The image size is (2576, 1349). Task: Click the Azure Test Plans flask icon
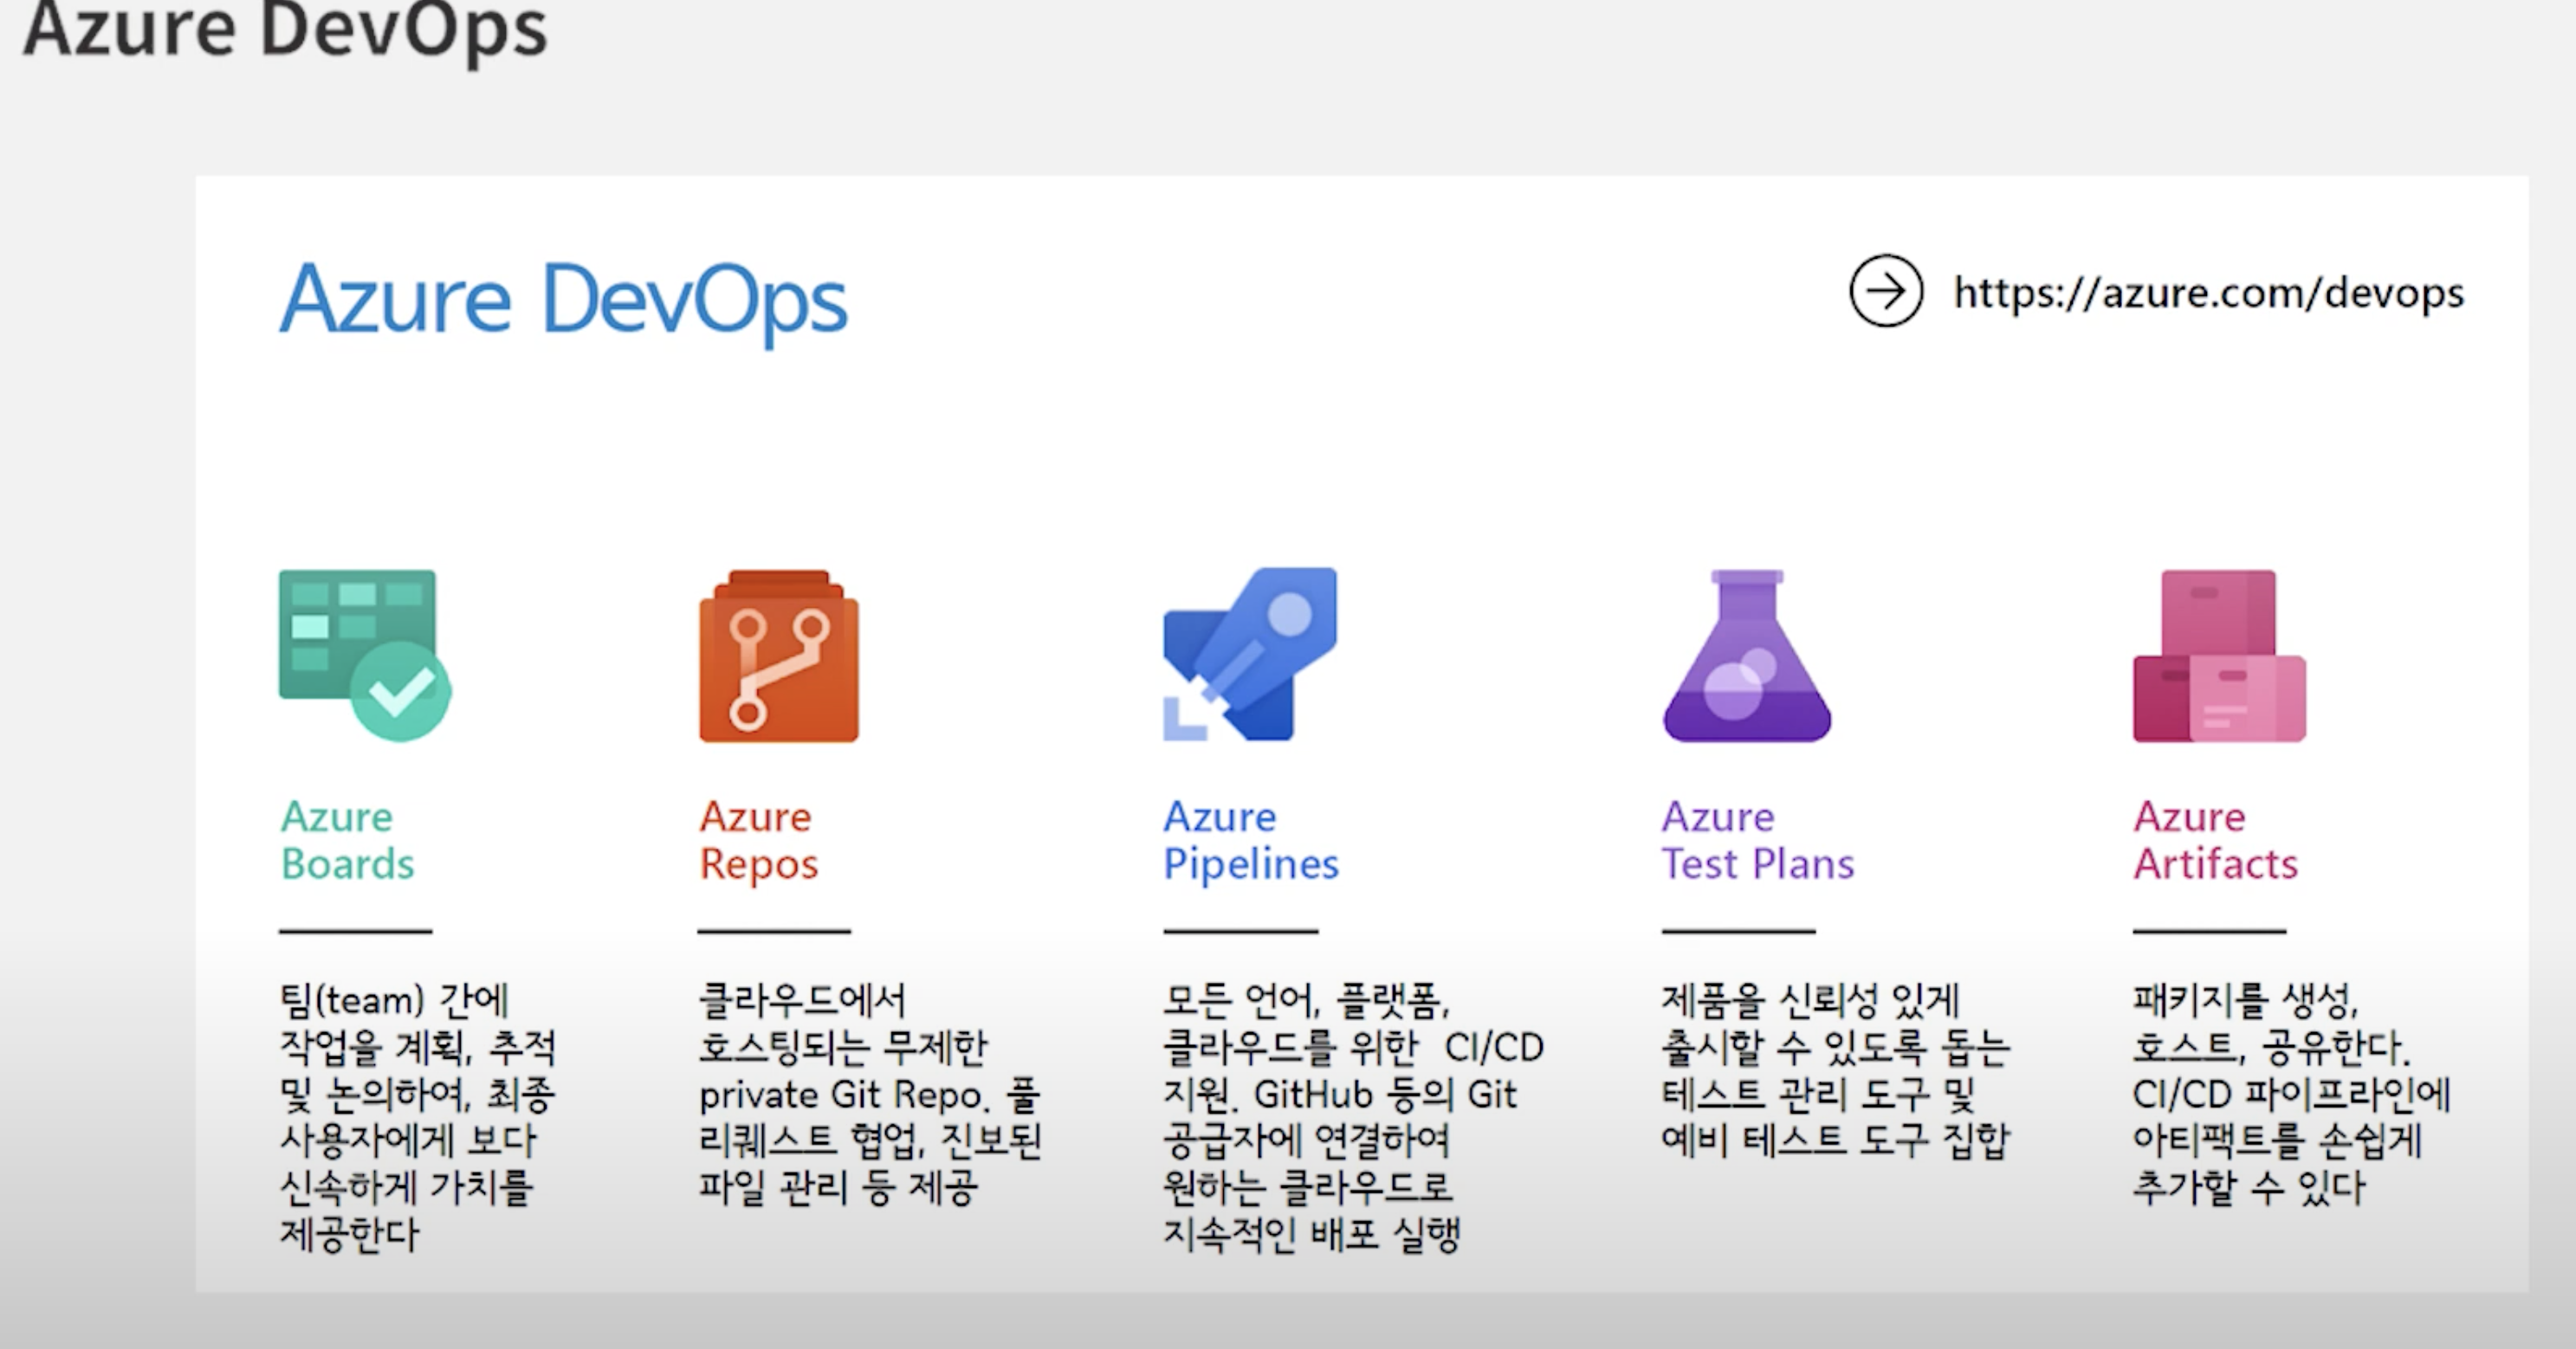click(1747, 656)
